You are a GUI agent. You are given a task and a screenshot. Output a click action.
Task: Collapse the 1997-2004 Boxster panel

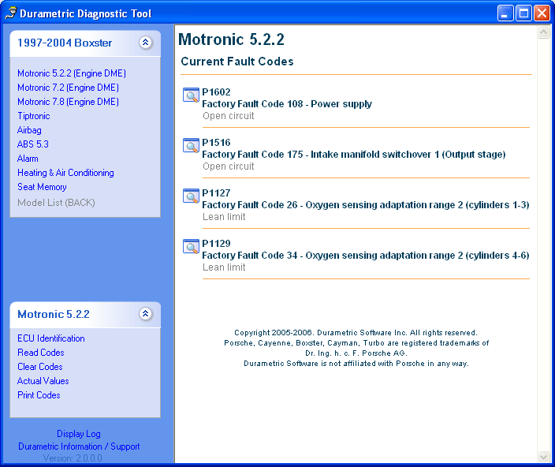[x=145, y=43]
